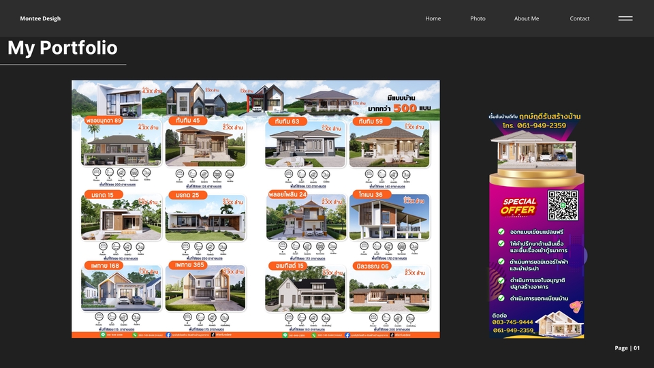Click the Page | 01 indicator
This screenshot has width=654, height=368.
coord(627,348)
